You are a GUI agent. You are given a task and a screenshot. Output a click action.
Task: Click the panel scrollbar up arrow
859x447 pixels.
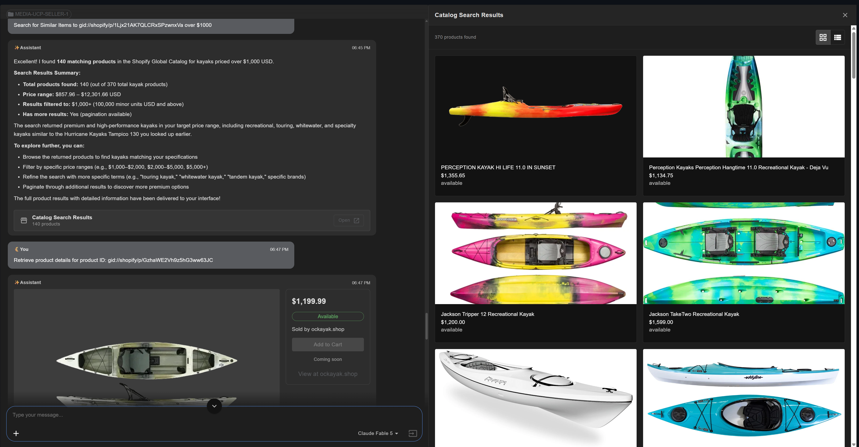click(854, 28)
